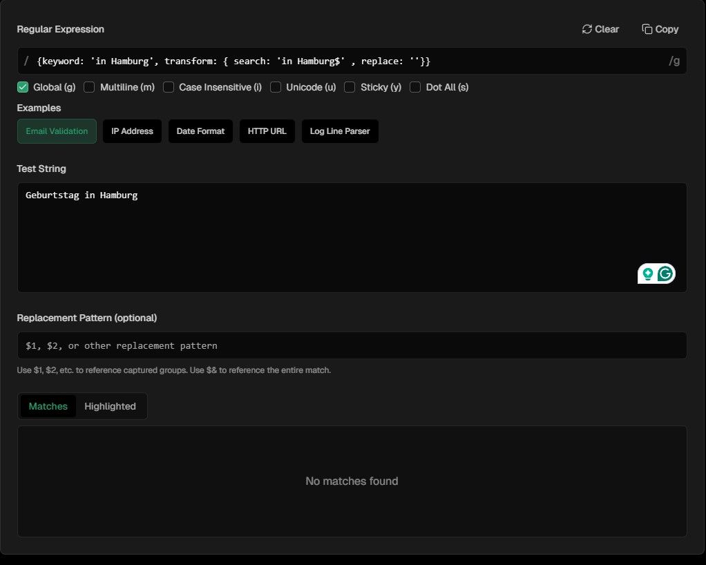
Task: Enable the Multiline (m) checkbox
Action: pos(89,87)
